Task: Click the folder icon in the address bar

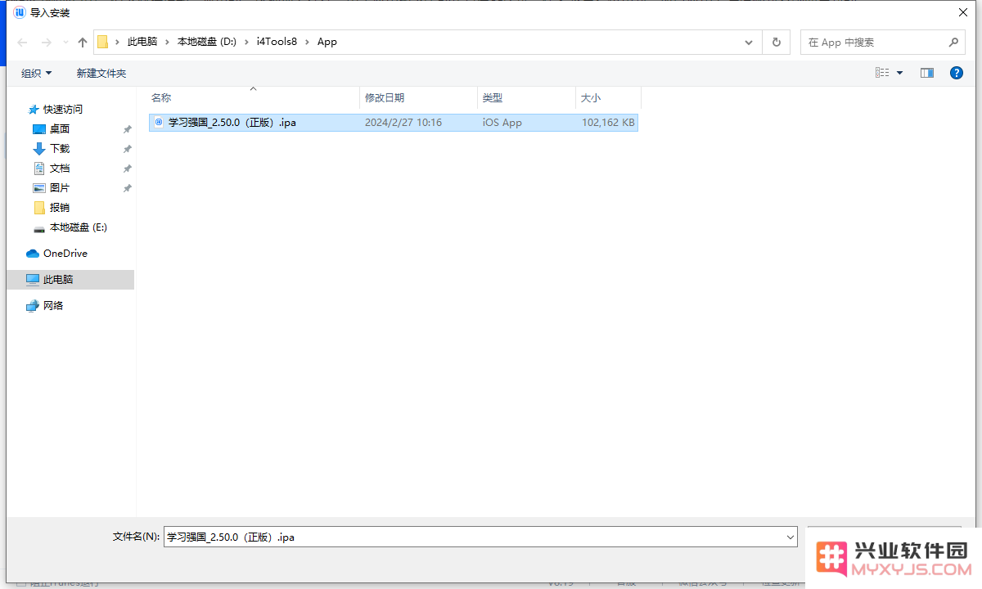Action: [x=103, y=42]
